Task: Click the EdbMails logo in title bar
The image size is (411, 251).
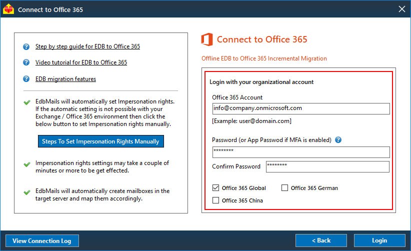Action: (x=8, y=9)
